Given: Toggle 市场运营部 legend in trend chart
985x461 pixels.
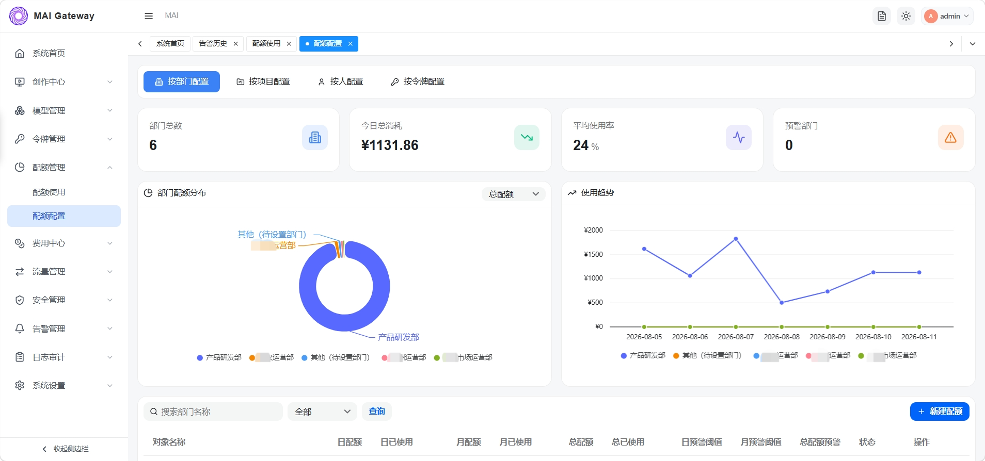Looking at the screenshot, I should tap(887, 355).
